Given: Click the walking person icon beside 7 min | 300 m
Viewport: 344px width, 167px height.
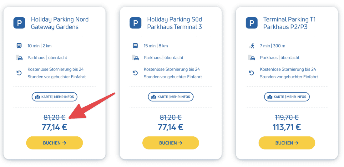Looking at the screenshot, I should (252, 46).
